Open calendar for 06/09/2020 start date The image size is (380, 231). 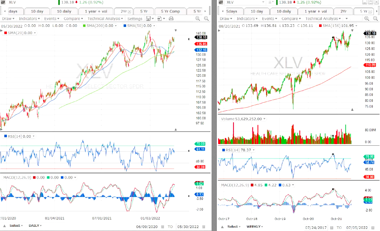point(163,227)
